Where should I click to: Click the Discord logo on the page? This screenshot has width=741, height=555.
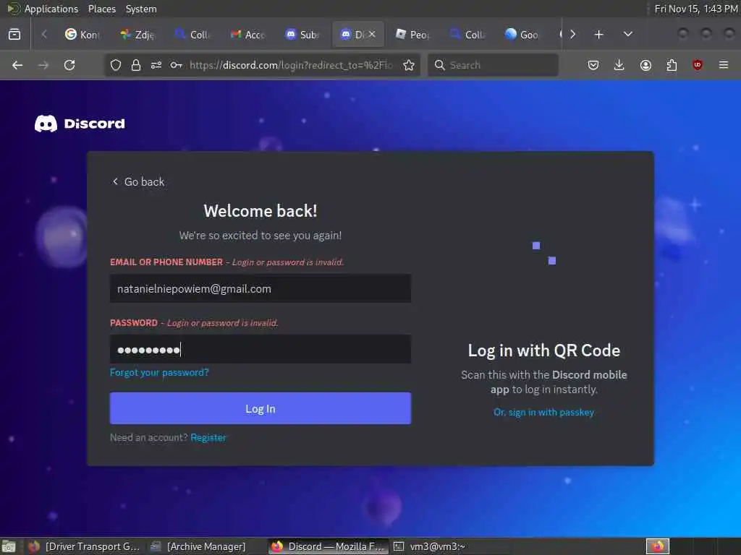[x=80, y=124]
